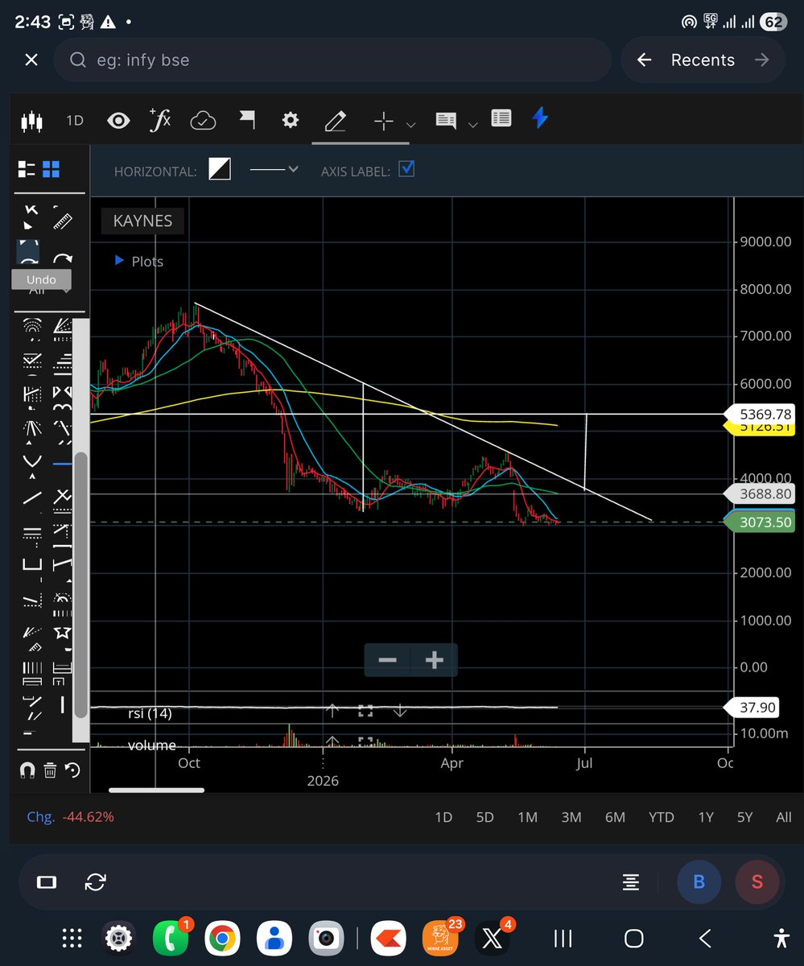Open the candlestick chart type selector
The image size is (804, 966).
[31, 121]
